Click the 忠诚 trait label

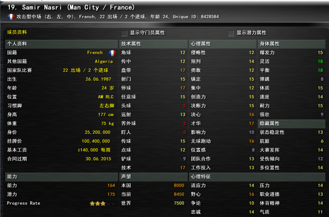tap(196, 212)
